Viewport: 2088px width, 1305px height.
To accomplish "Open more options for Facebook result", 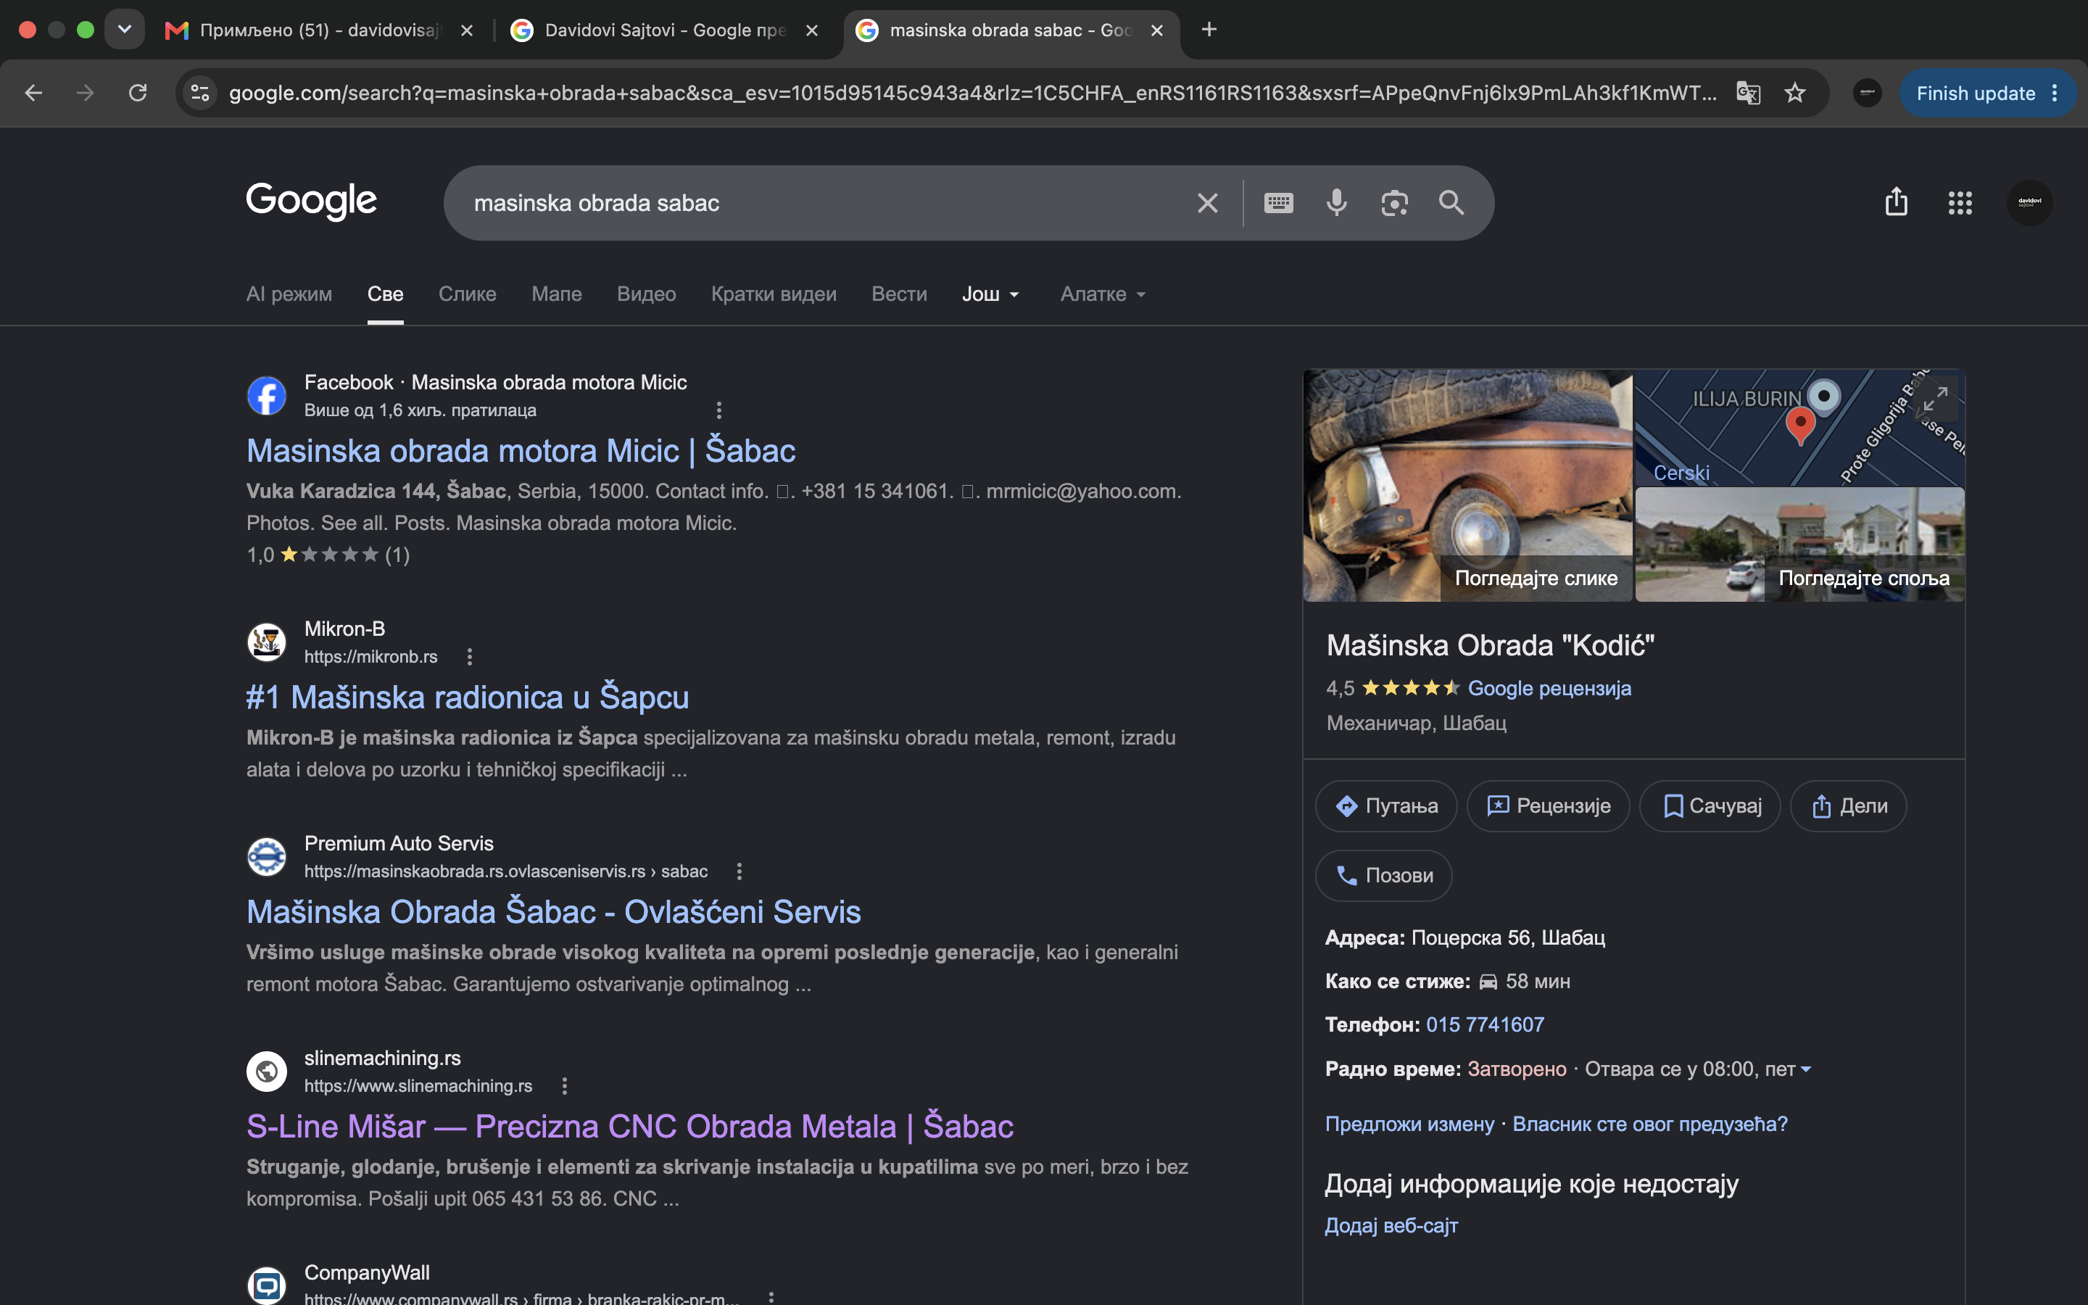I will pyautogui.click(x=718, y=410).
